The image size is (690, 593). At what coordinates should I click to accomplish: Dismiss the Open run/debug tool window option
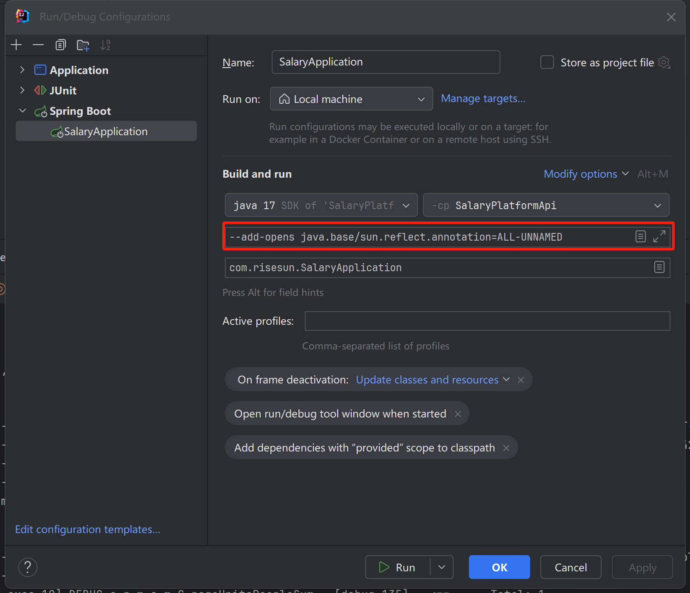coord(458,414)
